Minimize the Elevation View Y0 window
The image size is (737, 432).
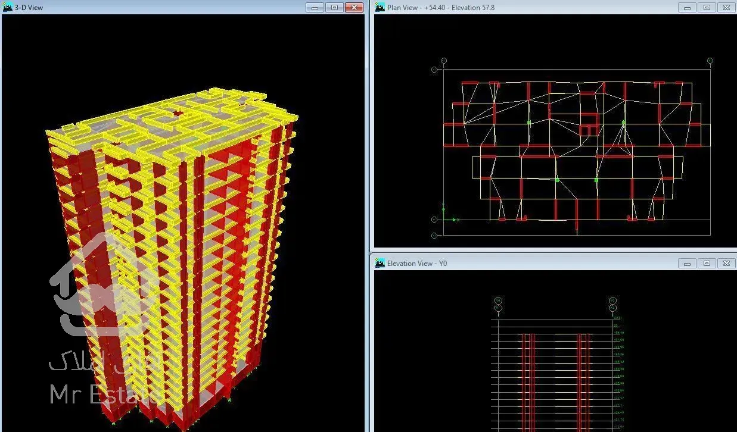(688, 263)
